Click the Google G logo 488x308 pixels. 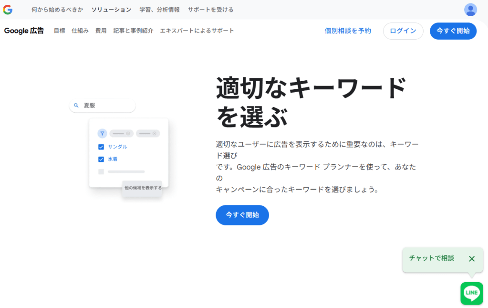(x=8, y=10)
